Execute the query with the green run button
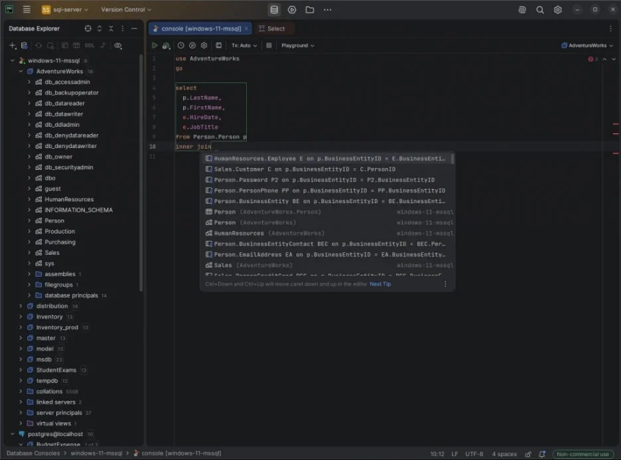Viewport: 621px width, 460px height. click(155, 46)
